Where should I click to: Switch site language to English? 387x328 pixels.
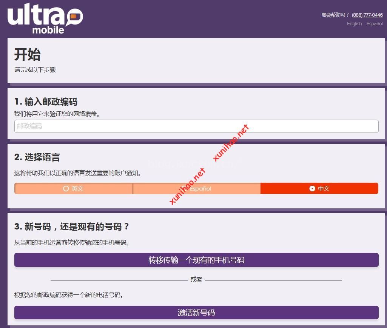point(355,24)
